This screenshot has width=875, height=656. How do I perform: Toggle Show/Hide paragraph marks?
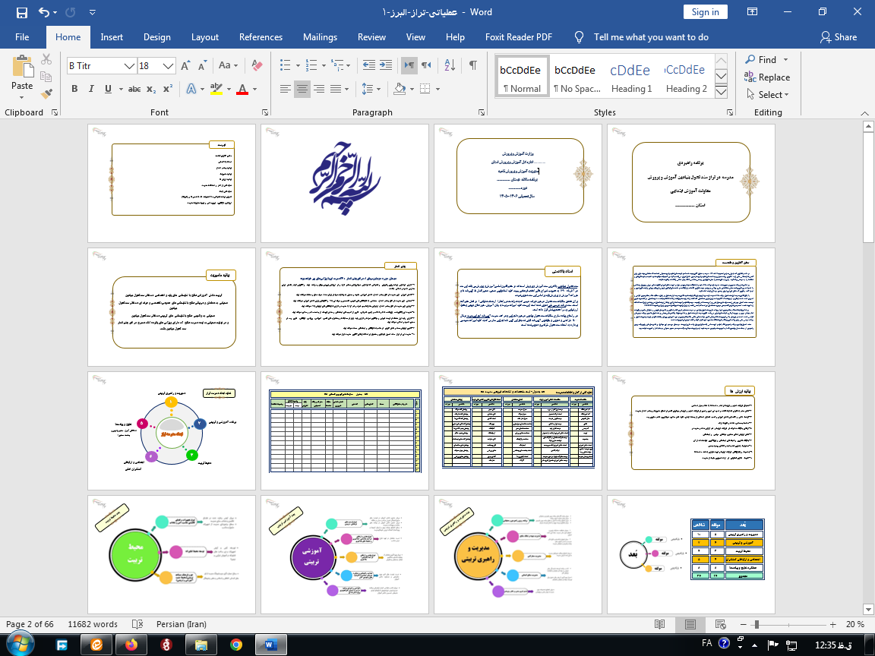472,65
